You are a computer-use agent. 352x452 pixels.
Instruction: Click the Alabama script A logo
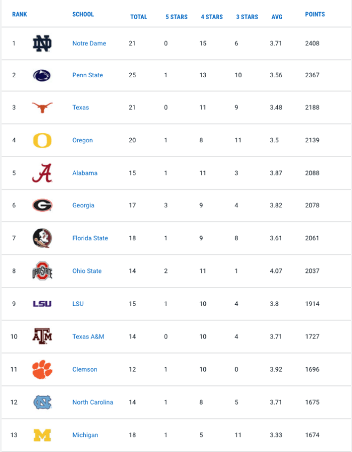(x=42, y=173)
